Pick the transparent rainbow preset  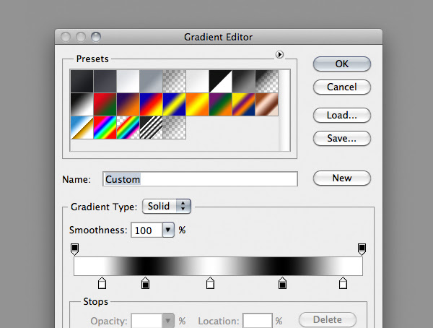(128, 127)
